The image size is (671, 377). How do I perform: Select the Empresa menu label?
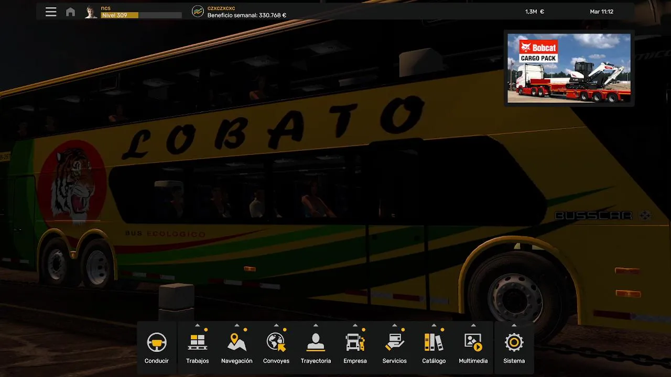click(x=355, y=361)
